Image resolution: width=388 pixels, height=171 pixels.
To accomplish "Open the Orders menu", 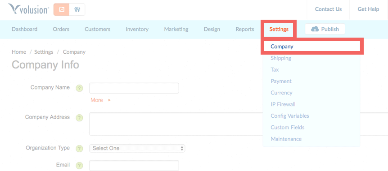I will pos(61,29).
